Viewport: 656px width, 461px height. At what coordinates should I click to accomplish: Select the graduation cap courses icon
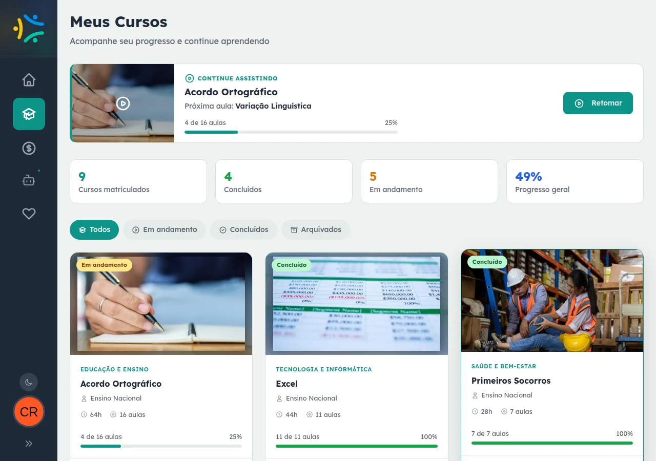pyautogui.click(x=29, y=114)
